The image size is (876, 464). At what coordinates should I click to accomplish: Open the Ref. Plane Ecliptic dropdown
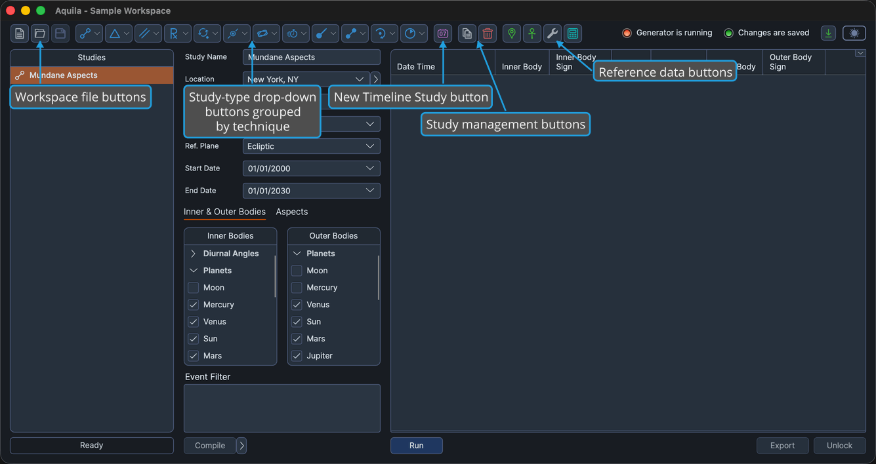pyautogui.click(x=312, y=146)
